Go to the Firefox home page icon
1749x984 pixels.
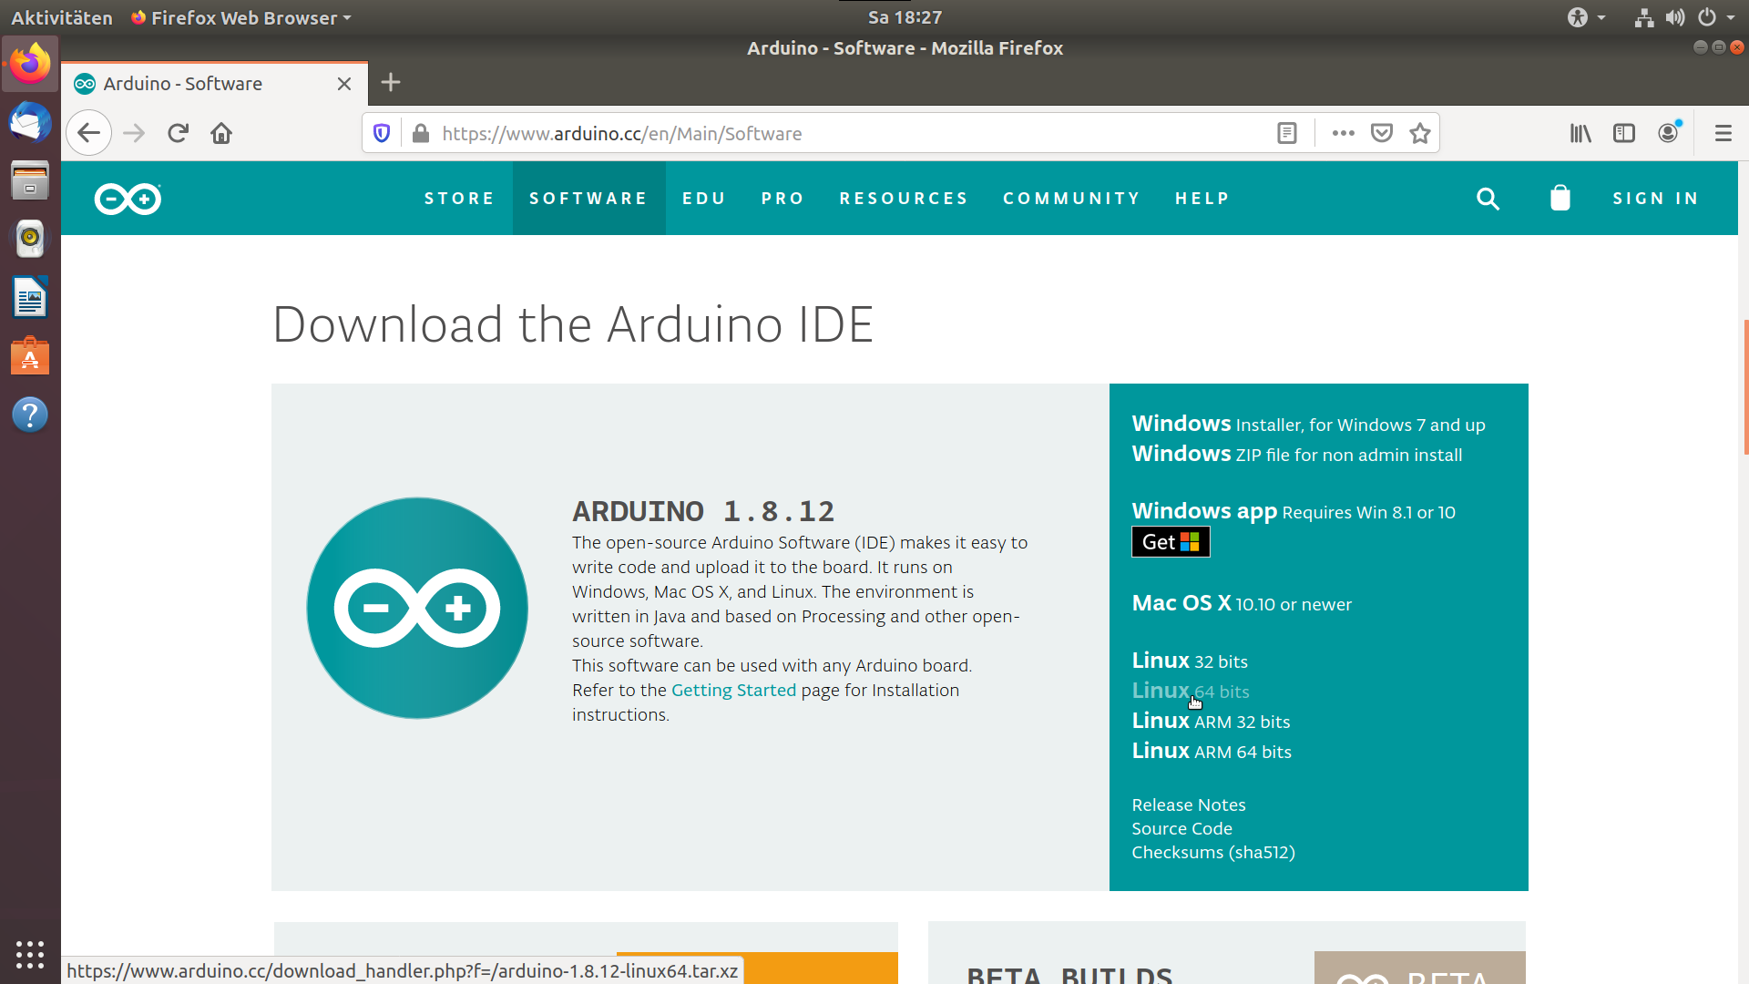pyautogui.click(x=221, y=133)
